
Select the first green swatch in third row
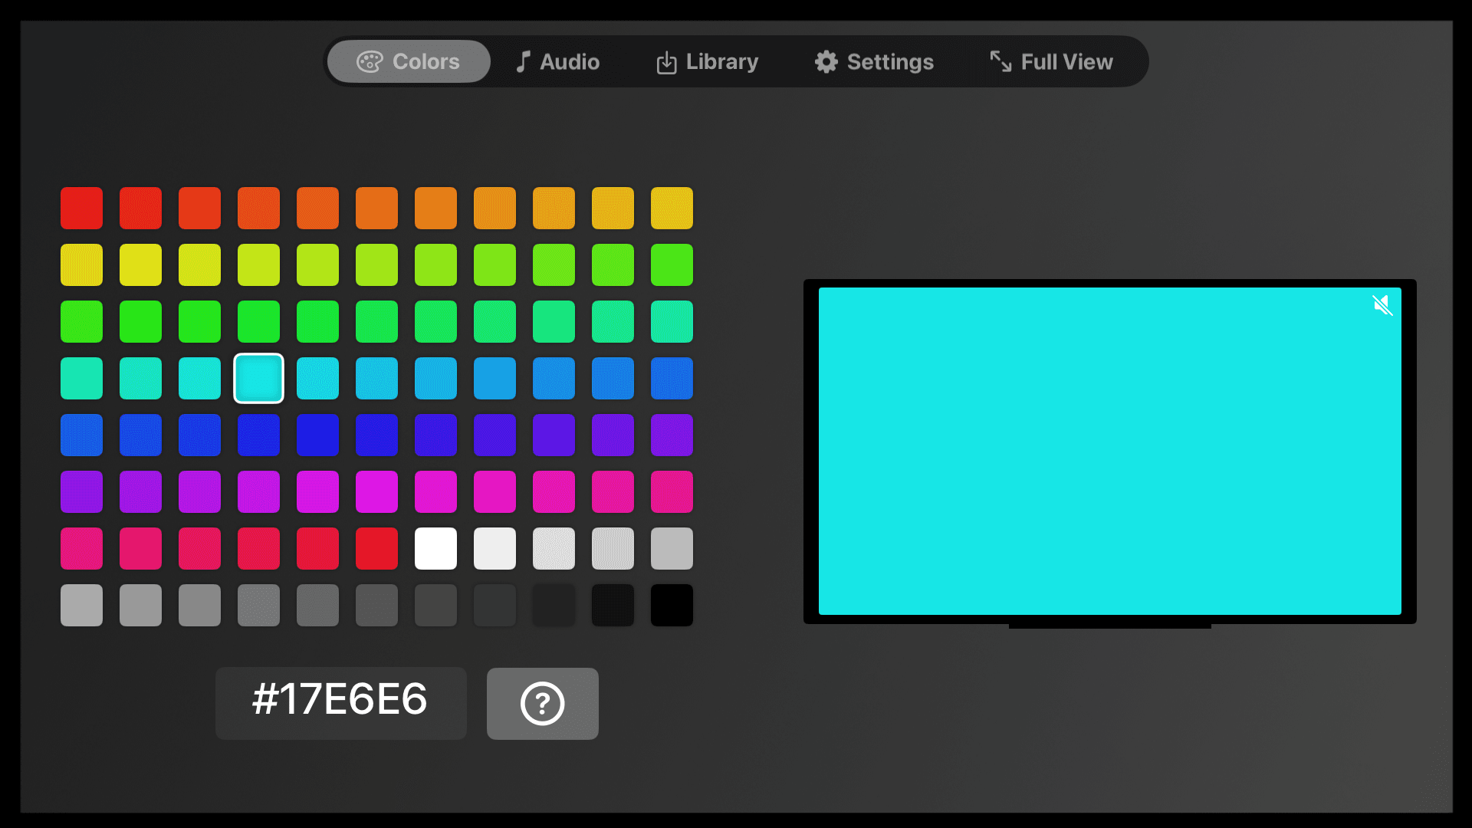[x=81, y=321]
